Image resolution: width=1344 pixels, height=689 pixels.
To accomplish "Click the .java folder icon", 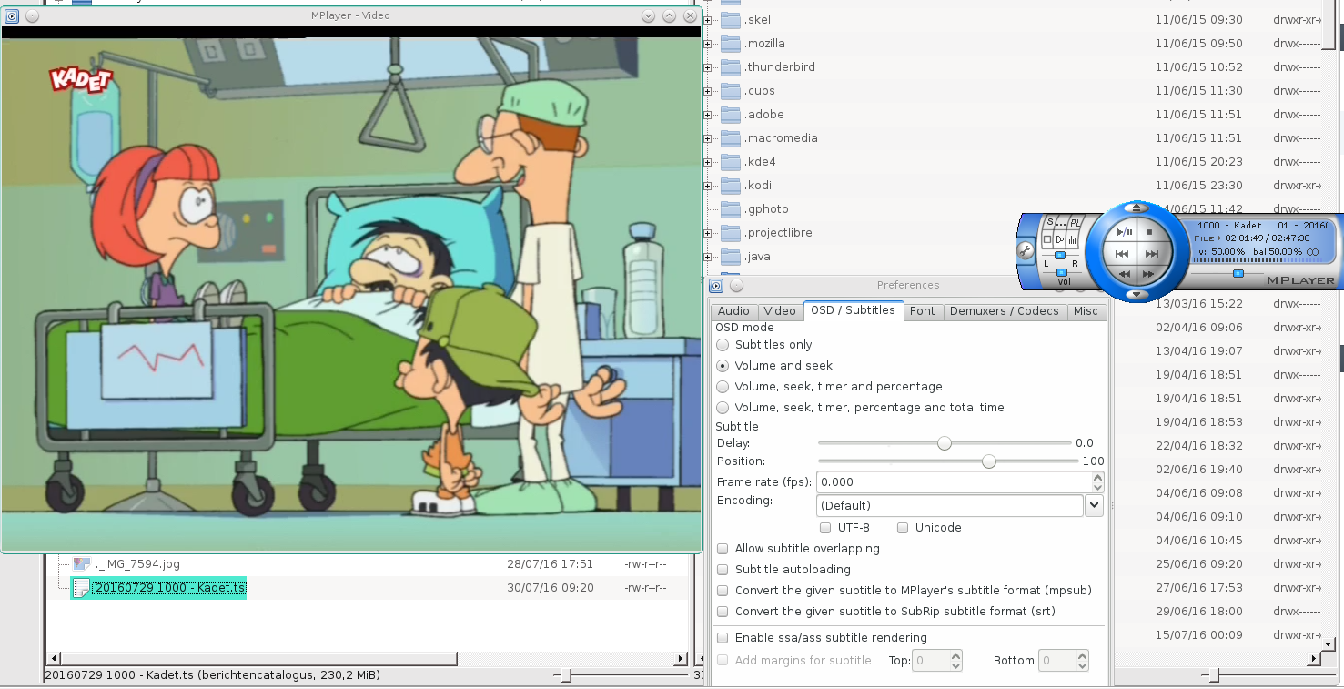I will pyautogui.click(x=731, y=257).
